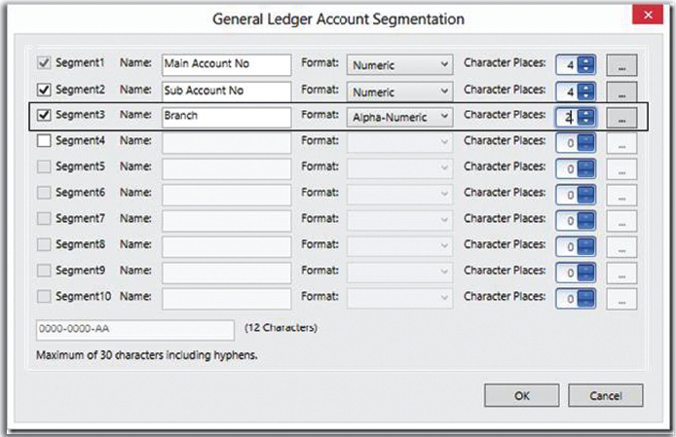Click the Cancel button

(x=606, y=395)
